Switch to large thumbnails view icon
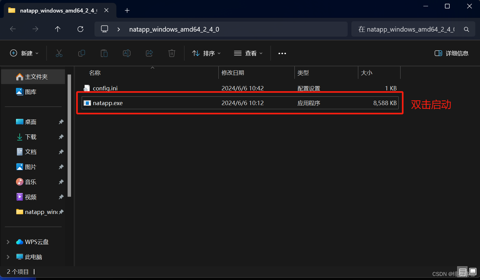This screenshot has width=480, height=280. 472,272
